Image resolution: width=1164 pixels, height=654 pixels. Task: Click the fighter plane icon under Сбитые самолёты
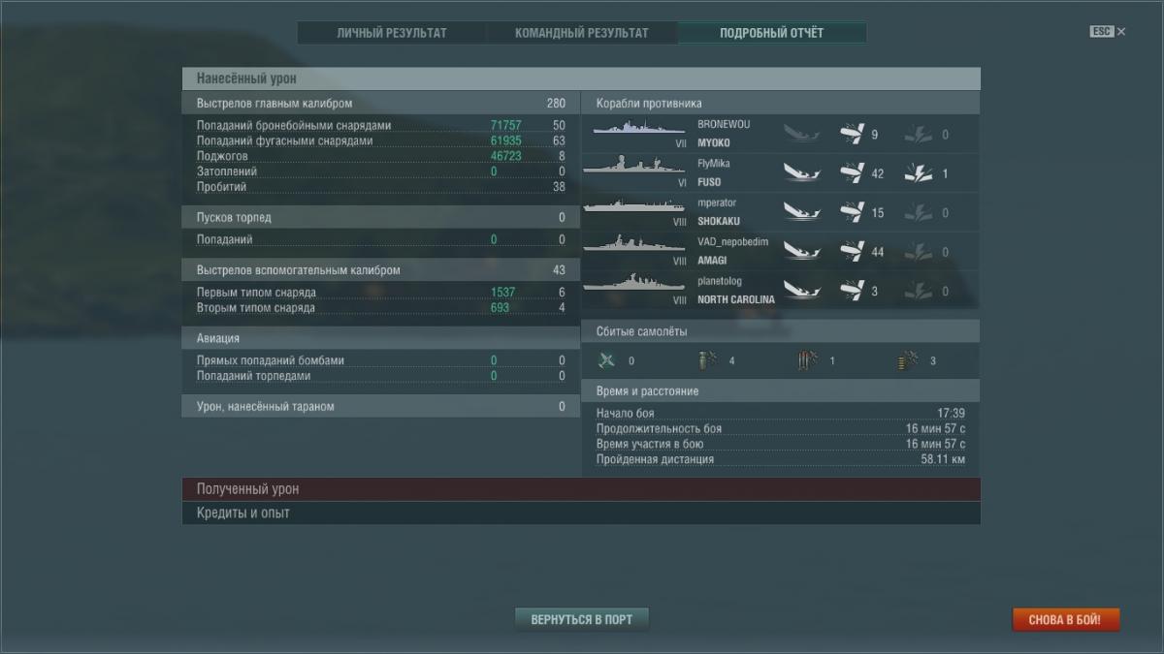[607, 361]
